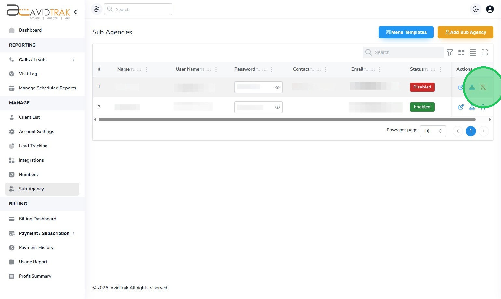501x299 pixels.
Task: Open Visit Log page
Action: pyautogui.click(x=42, y=74)
